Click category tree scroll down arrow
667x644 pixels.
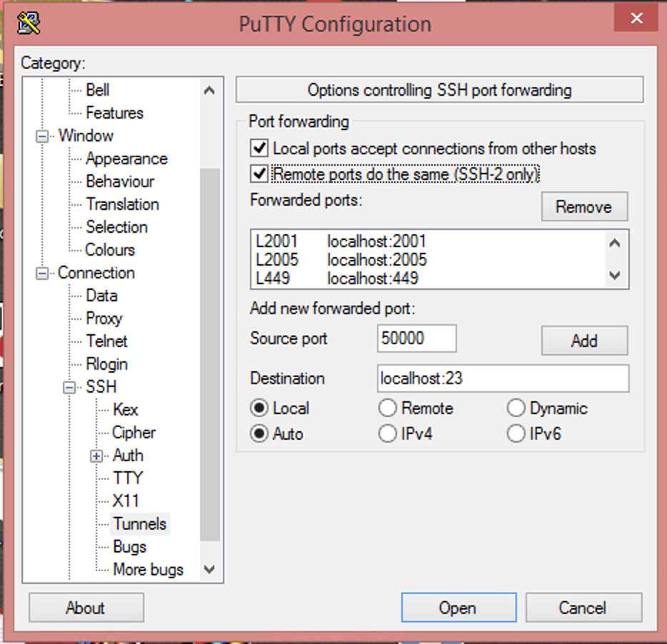[x=209, y=569]
